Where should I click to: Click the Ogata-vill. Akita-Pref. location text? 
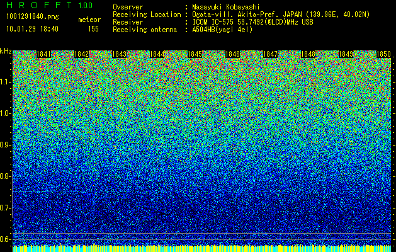(x=281, y=14)
